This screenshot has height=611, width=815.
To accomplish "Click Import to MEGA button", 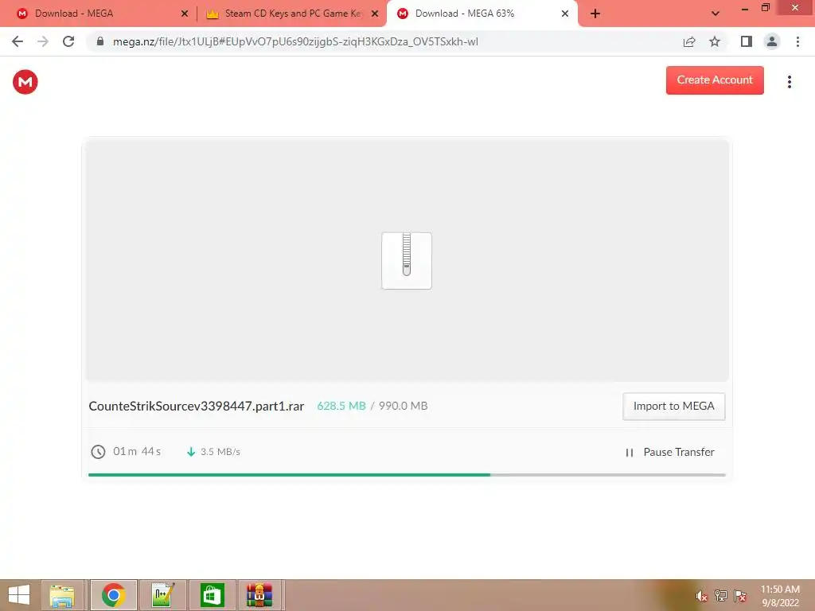I will pos(673,407).
